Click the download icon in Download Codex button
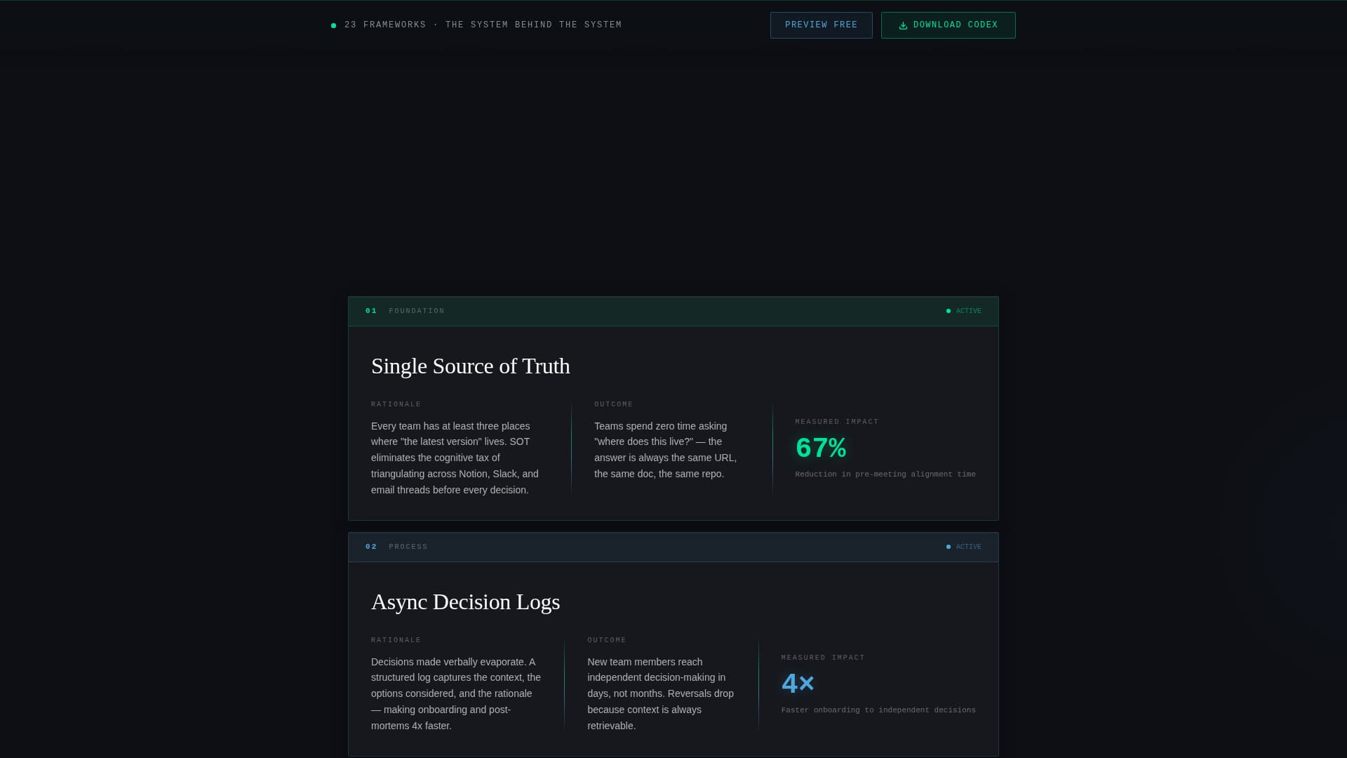Viewport: 1347px width, 758px height. point(902,25)
